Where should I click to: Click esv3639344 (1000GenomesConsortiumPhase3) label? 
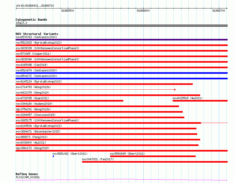point(48,59)
